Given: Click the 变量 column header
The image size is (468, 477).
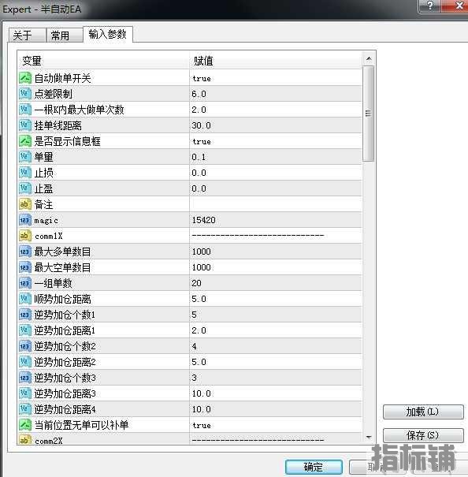Looking at the screenshot, I should click(x=32, y=61).
